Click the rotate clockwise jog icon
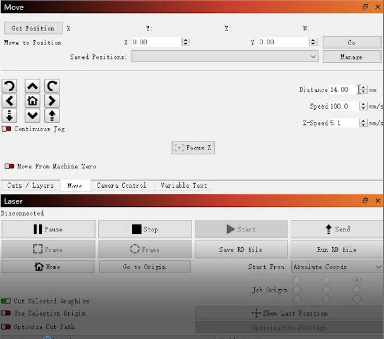 click(x=52, y=87)
